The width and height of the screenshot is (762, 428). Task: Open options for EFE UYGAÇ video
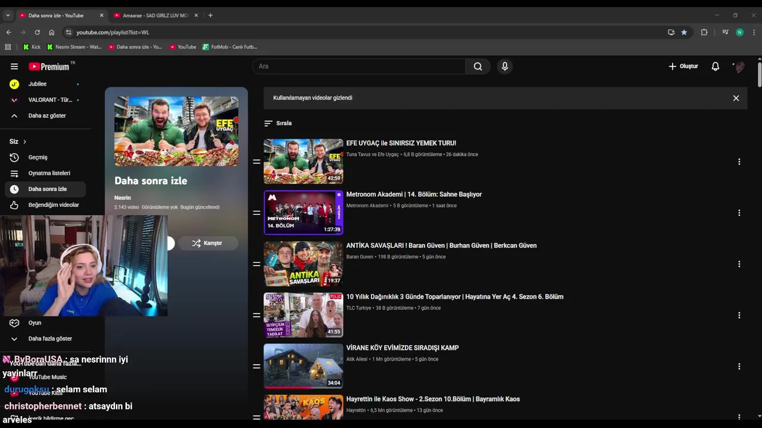[739, 162]
